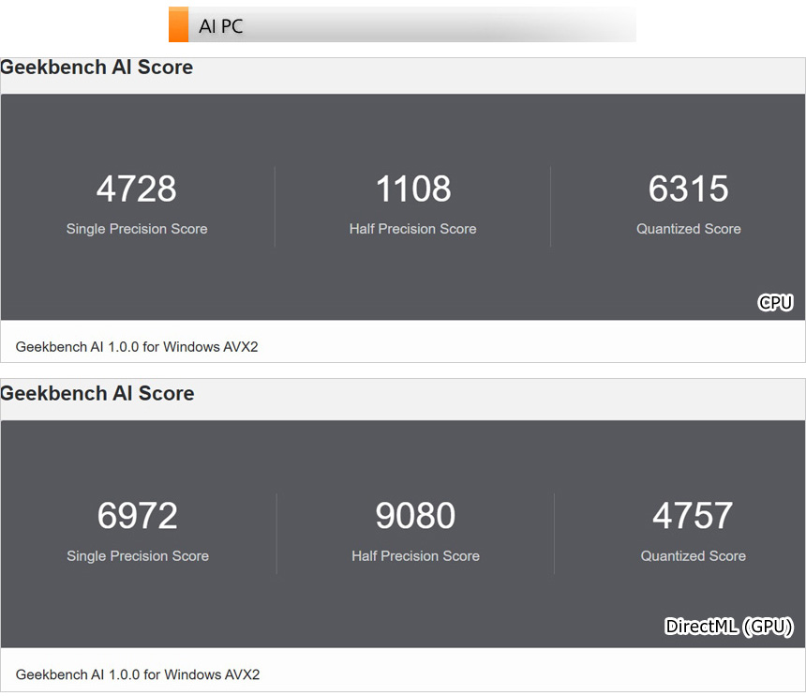
Task: Click the Geekbench AI 1.0.0 footer below DirectML panel
Action: coord(137,674)
